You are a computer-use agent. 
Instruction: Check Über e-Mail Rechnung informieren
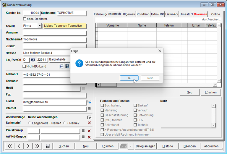[102, 134]
